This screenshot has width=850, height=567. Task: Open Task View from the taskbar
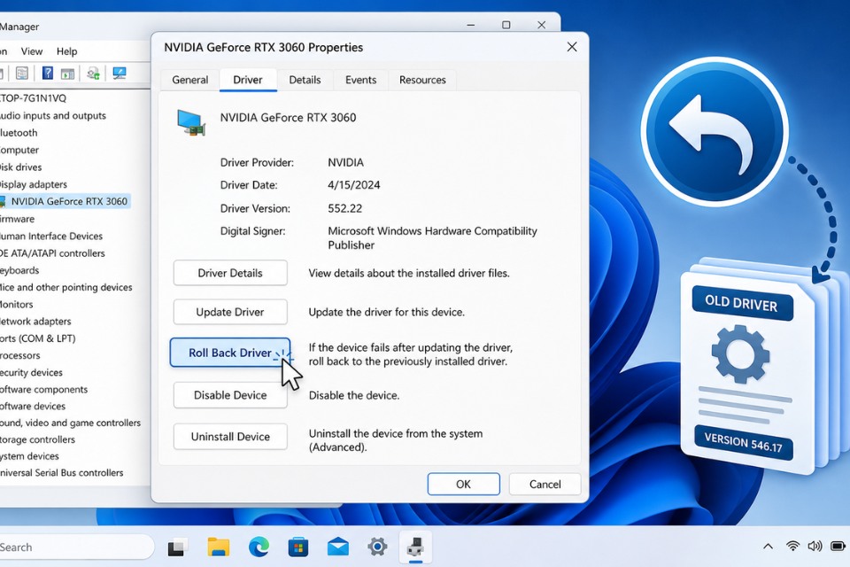tap(177, 547)
